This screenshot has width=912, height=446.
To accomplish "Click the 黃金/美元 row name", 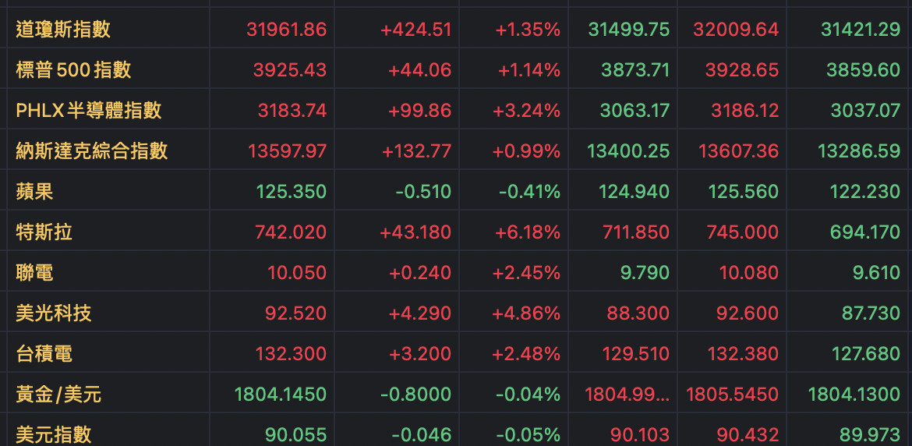I will pyautogui.click(x=58, y=395).
